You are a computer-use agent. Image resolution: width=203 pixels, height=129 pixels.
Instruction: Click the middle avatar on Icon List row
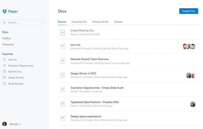189,46
